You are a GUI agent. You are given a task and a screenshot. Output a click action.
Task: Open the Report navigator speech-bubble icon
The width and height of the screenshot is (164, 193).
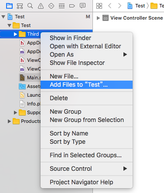[82, 6]
